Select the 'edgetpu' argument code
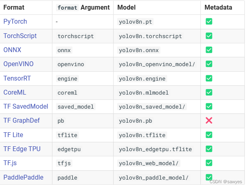Screen dimensions: 248x188 [x=69, y=149]
